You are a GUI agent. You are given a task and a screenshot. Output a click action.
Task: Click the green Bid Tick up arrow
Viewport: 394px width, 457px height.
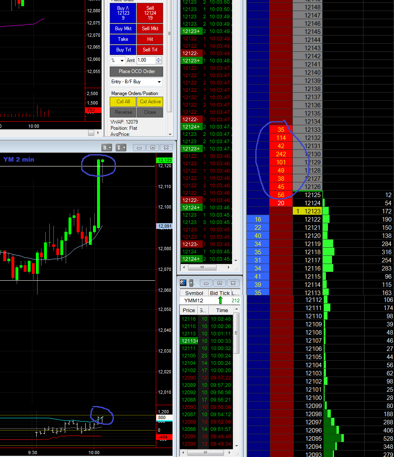[x=220, y=300]
